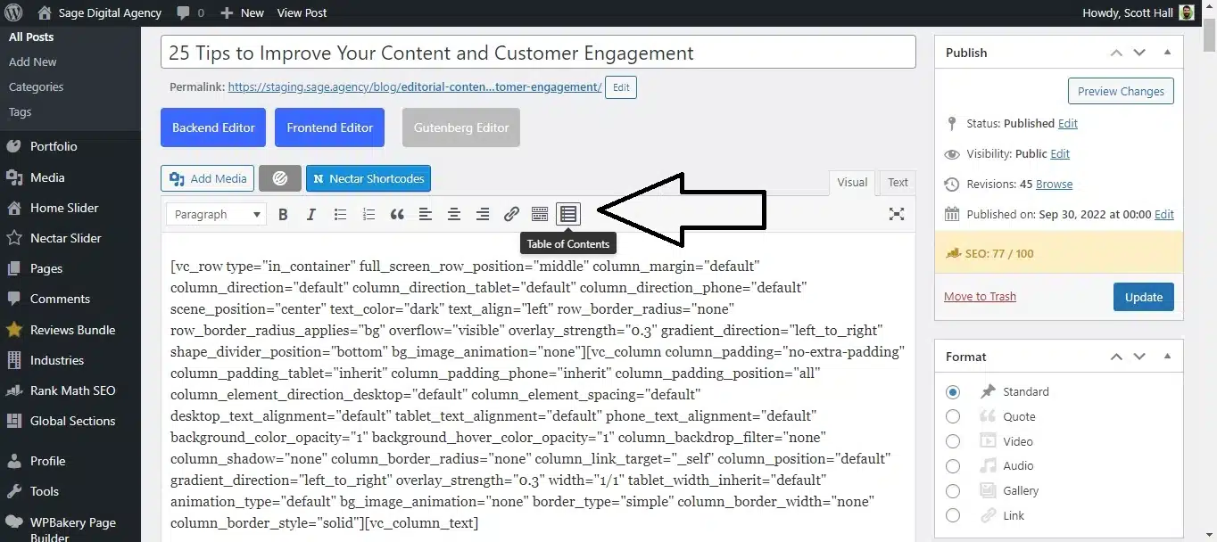Image resolution: width=1217 pixels, height=542 pixels.
Task: Edit the Public visibility setting
Action: pos(1059,153)
